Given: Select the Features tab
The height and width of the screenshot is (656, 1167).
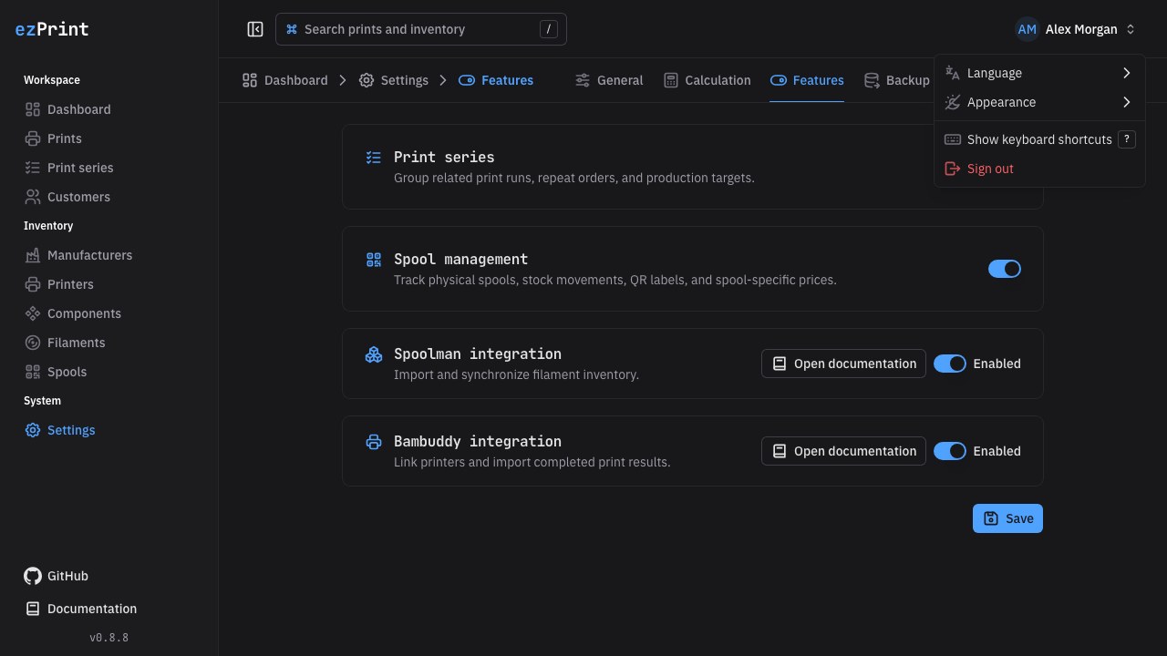Looking at the screenshot, I should tap(807, 80).
